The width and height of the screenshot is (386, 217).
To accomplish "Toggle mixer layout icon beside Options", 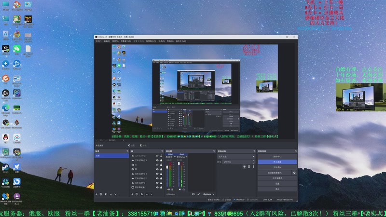I will 193,194.
